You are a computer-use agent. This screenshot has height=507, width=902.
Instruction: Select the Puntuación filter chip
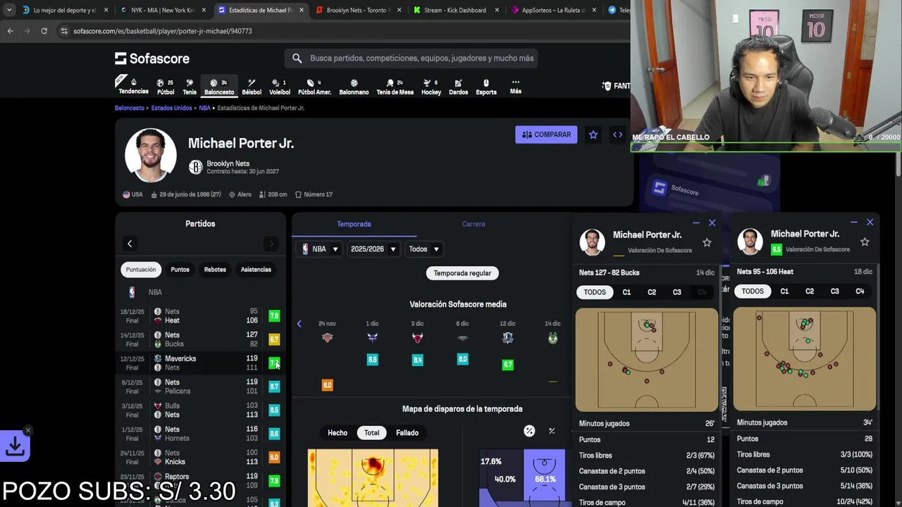point(141,269)
